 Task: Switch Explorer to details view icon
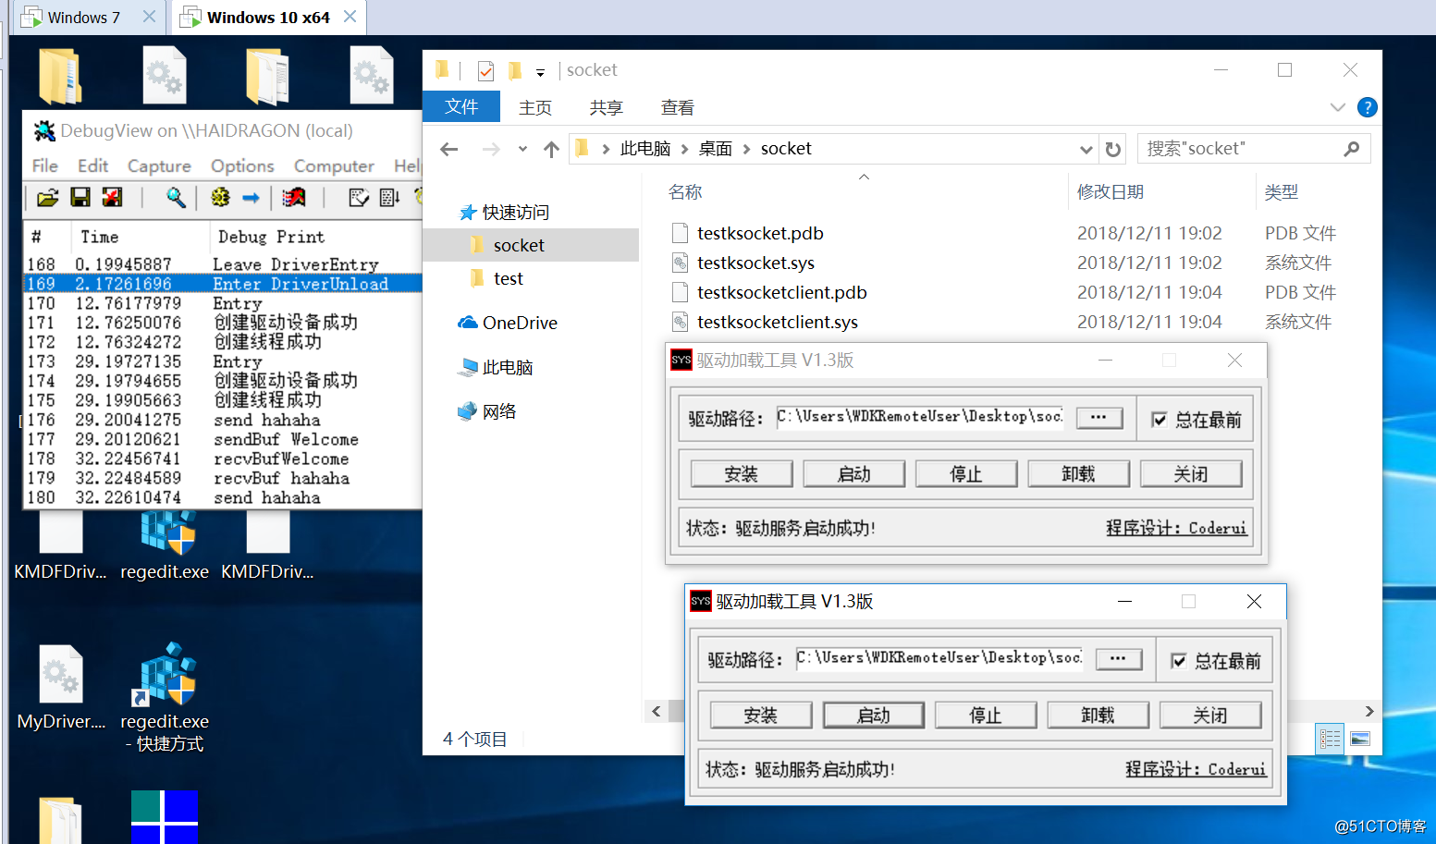tap(1330, 739)
